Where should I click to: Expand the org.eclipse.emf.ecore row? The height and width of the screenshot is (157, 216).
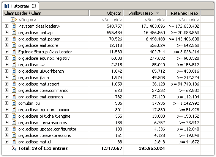point(6,45)
